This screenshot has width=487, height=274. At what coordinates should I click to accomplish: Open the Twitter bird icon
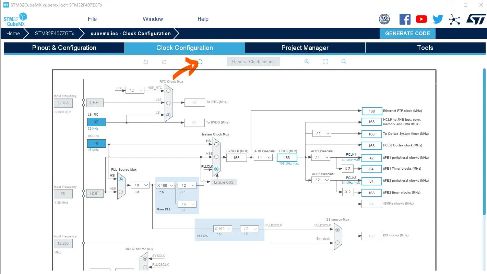point(438,19)
